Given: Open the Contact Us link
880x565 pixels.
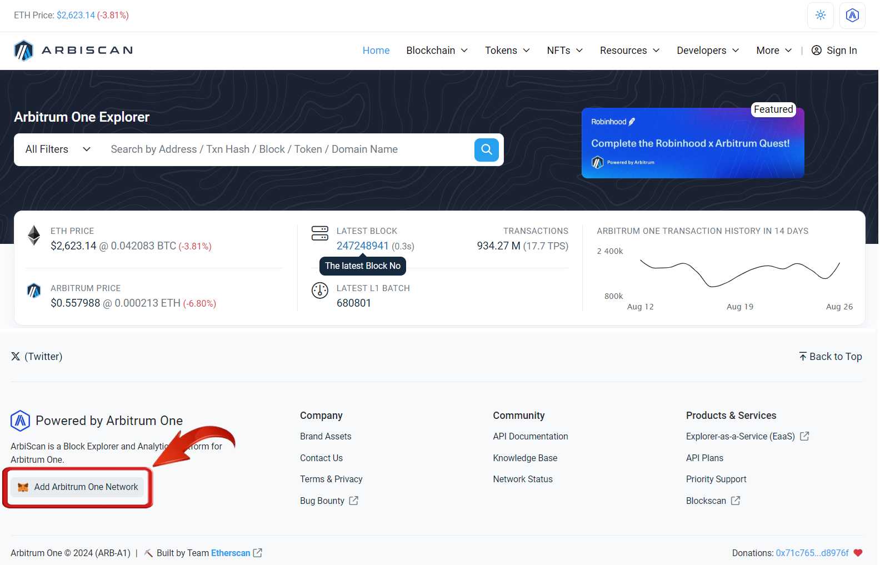Looking at the screenshot, I should tap(321, 458).
